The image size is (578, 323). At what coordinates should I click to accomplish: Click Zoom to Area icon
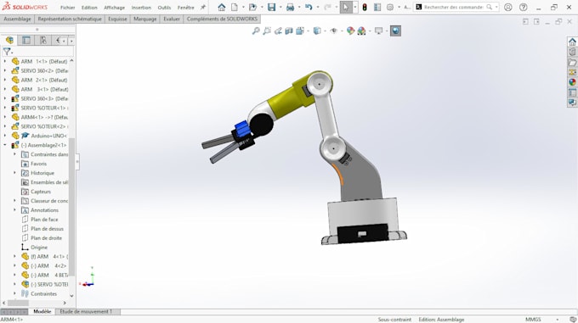pyautogui.click(x=267, y=31)
